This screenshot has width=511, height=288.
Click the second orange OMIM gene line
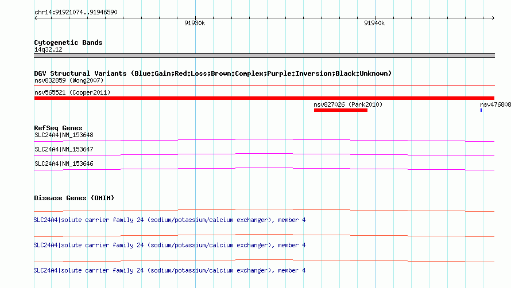264,235
